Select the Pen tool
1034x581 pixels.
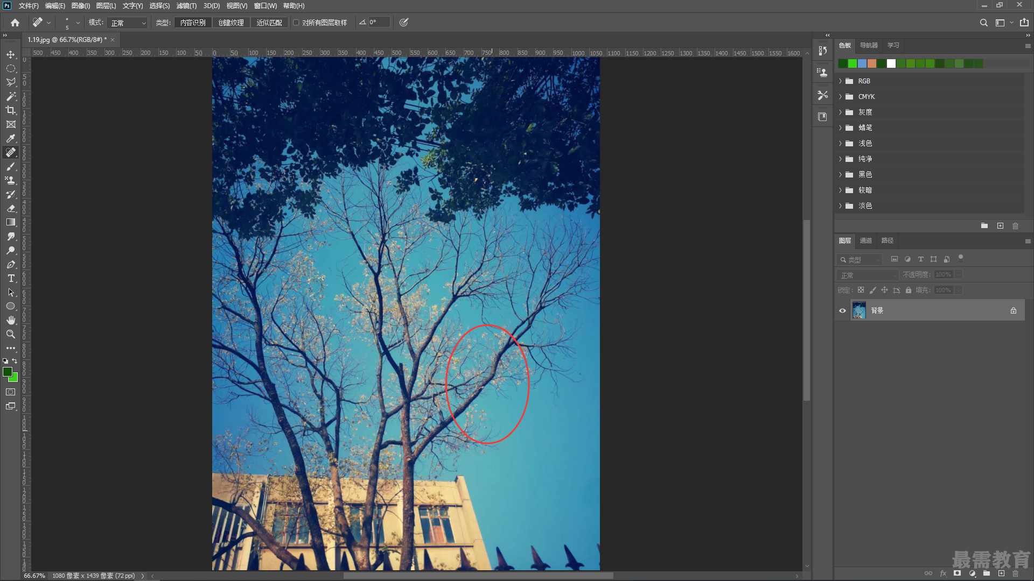[11, 264]
